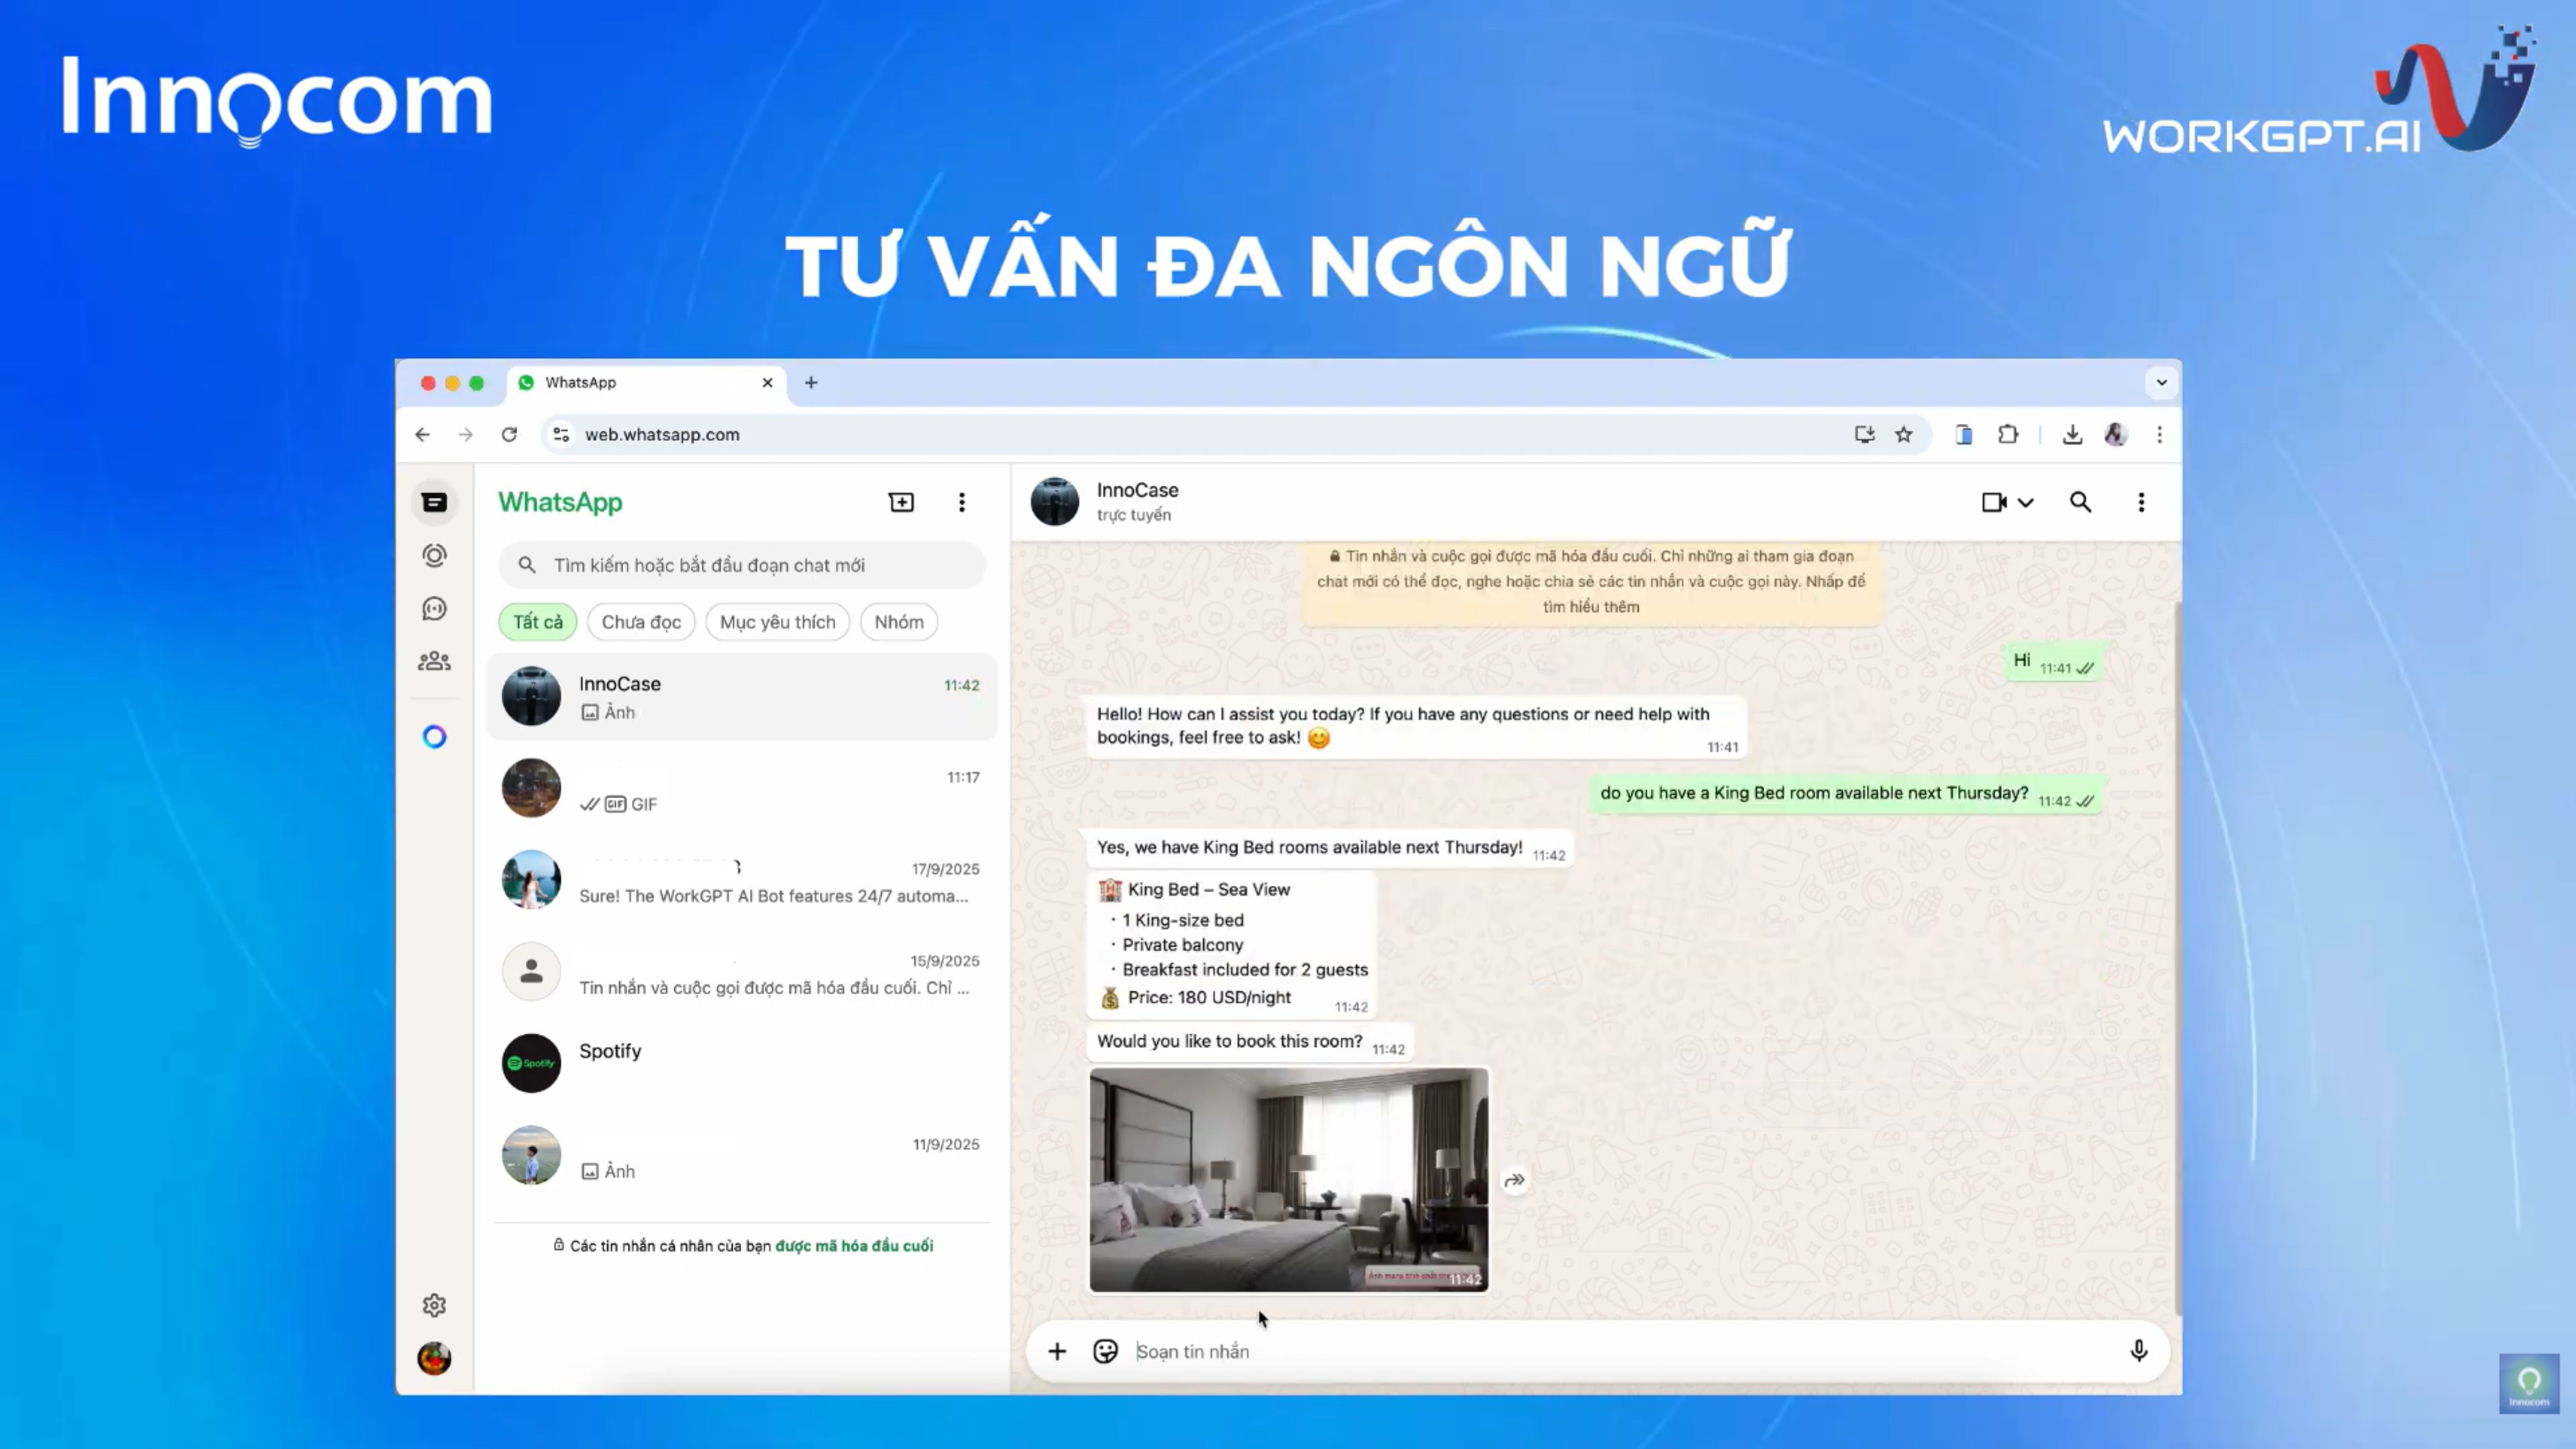Filter chats by Chưa đọc
The width and height of the screenshot is (2576, 1449).
click(641, 621)
